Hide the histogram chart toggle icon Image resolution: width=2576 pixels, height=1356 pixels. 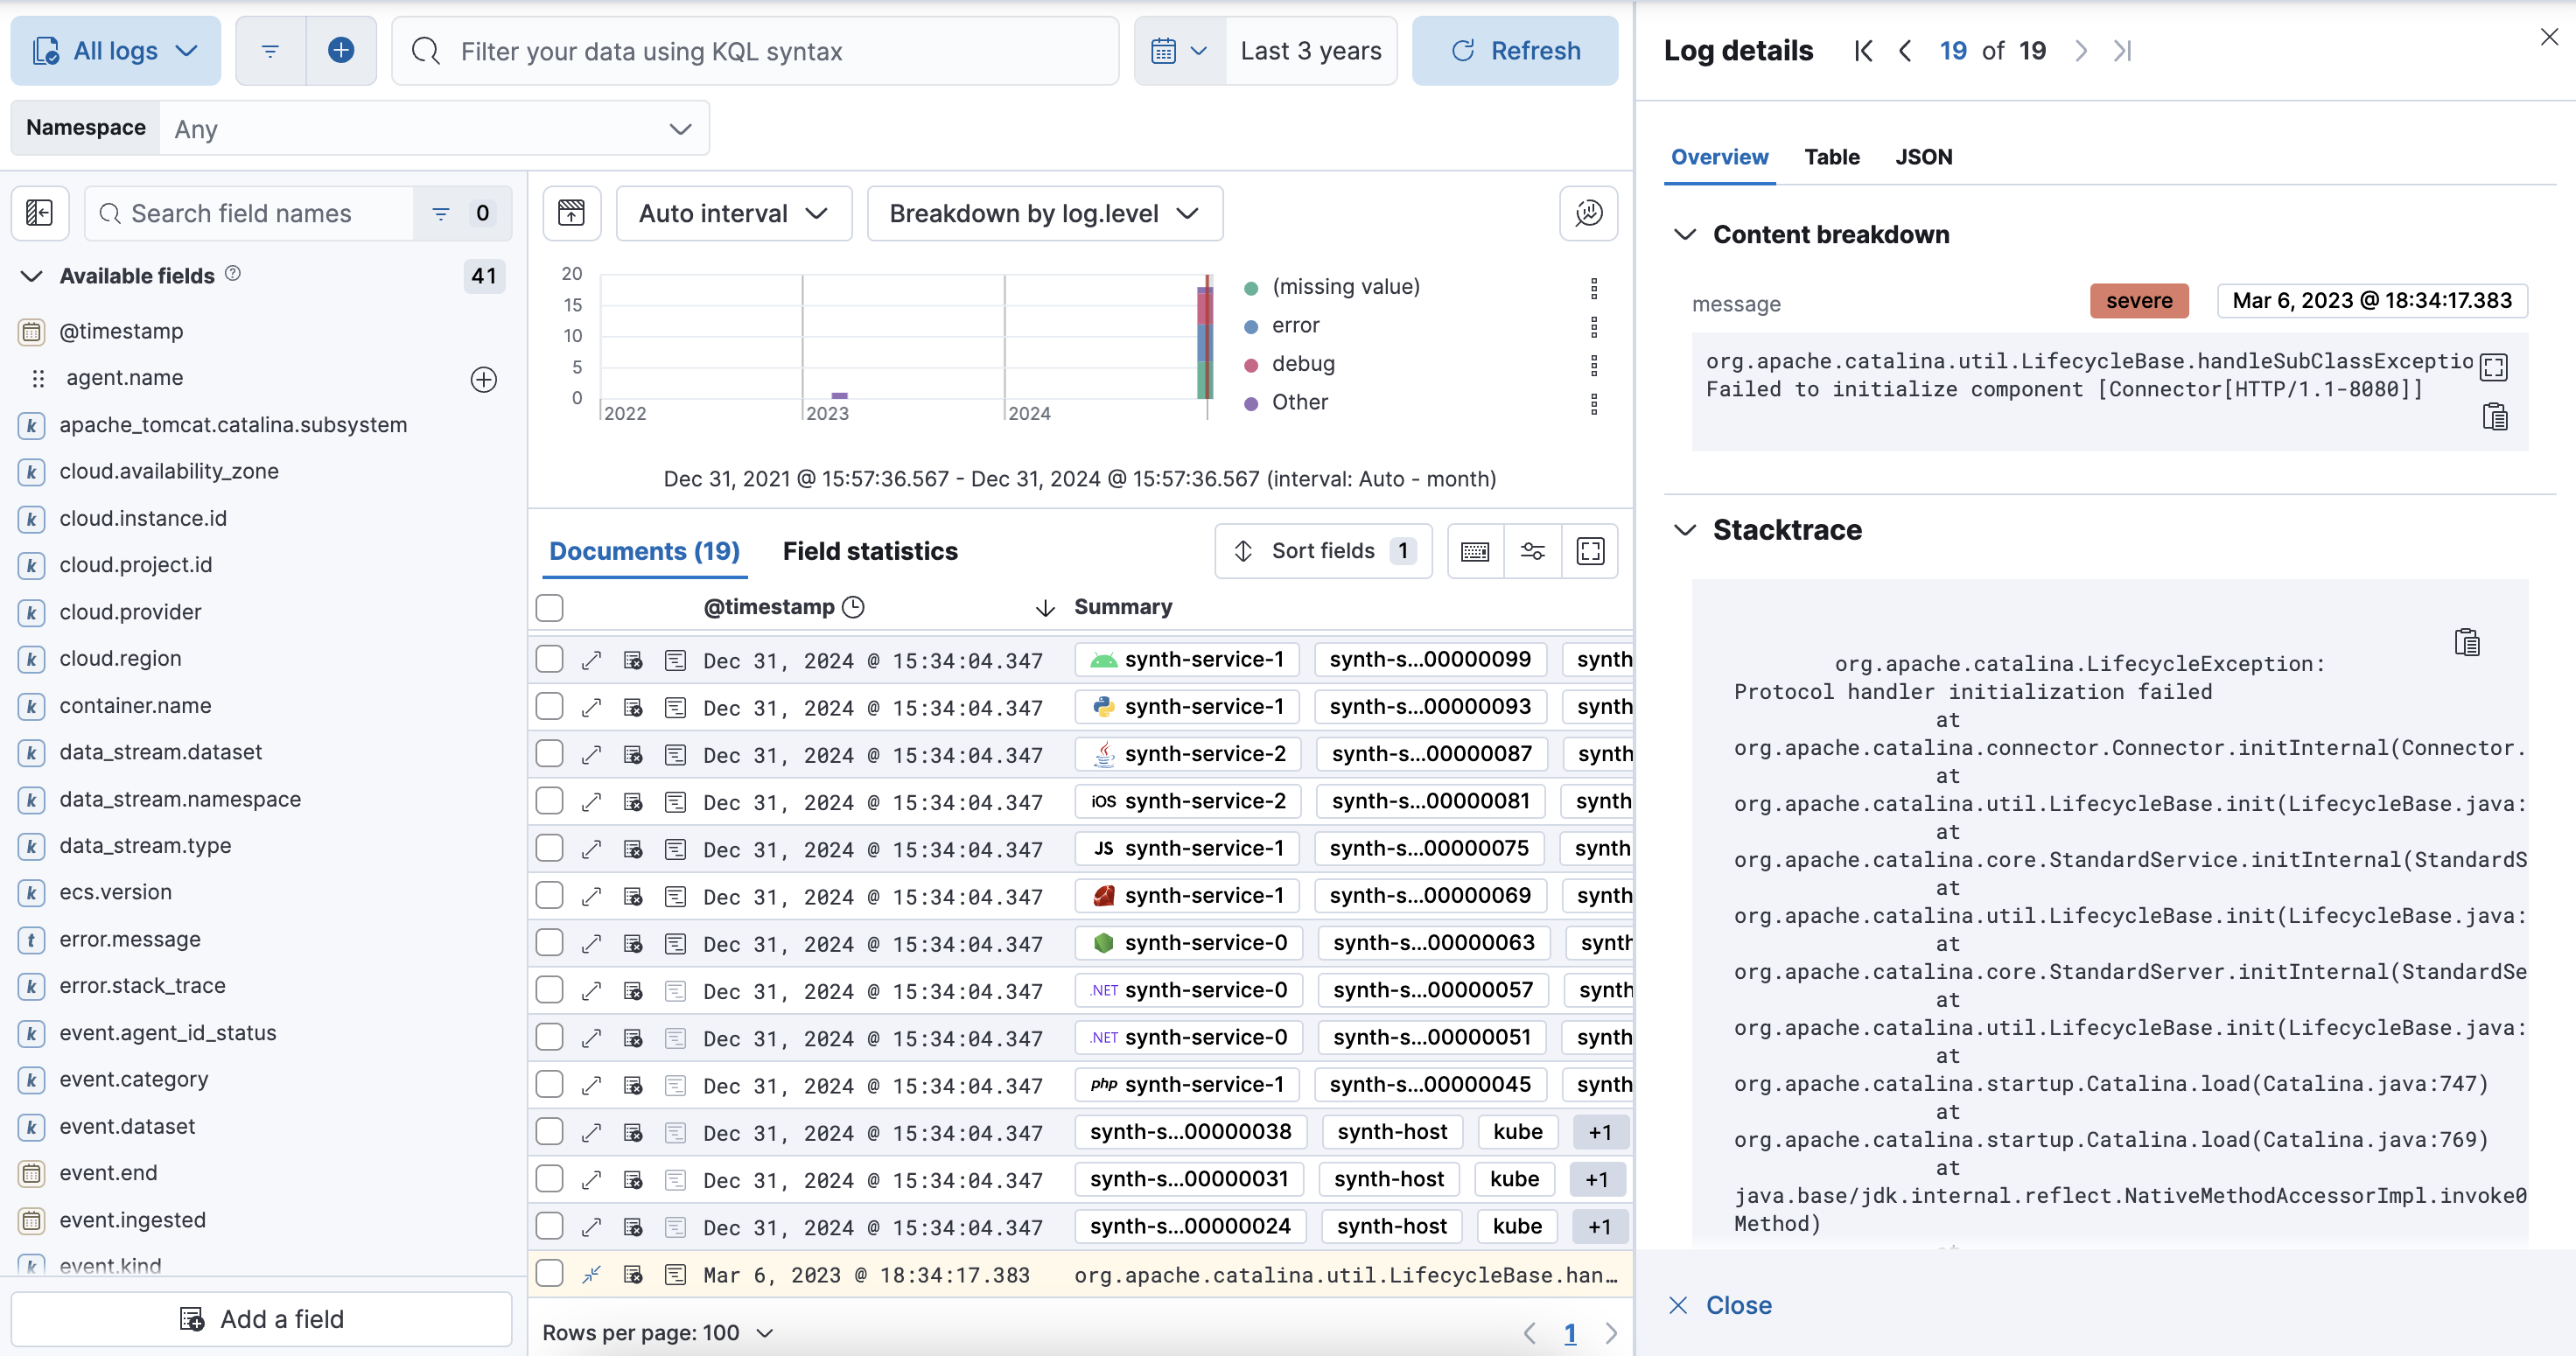coord(572,213)
